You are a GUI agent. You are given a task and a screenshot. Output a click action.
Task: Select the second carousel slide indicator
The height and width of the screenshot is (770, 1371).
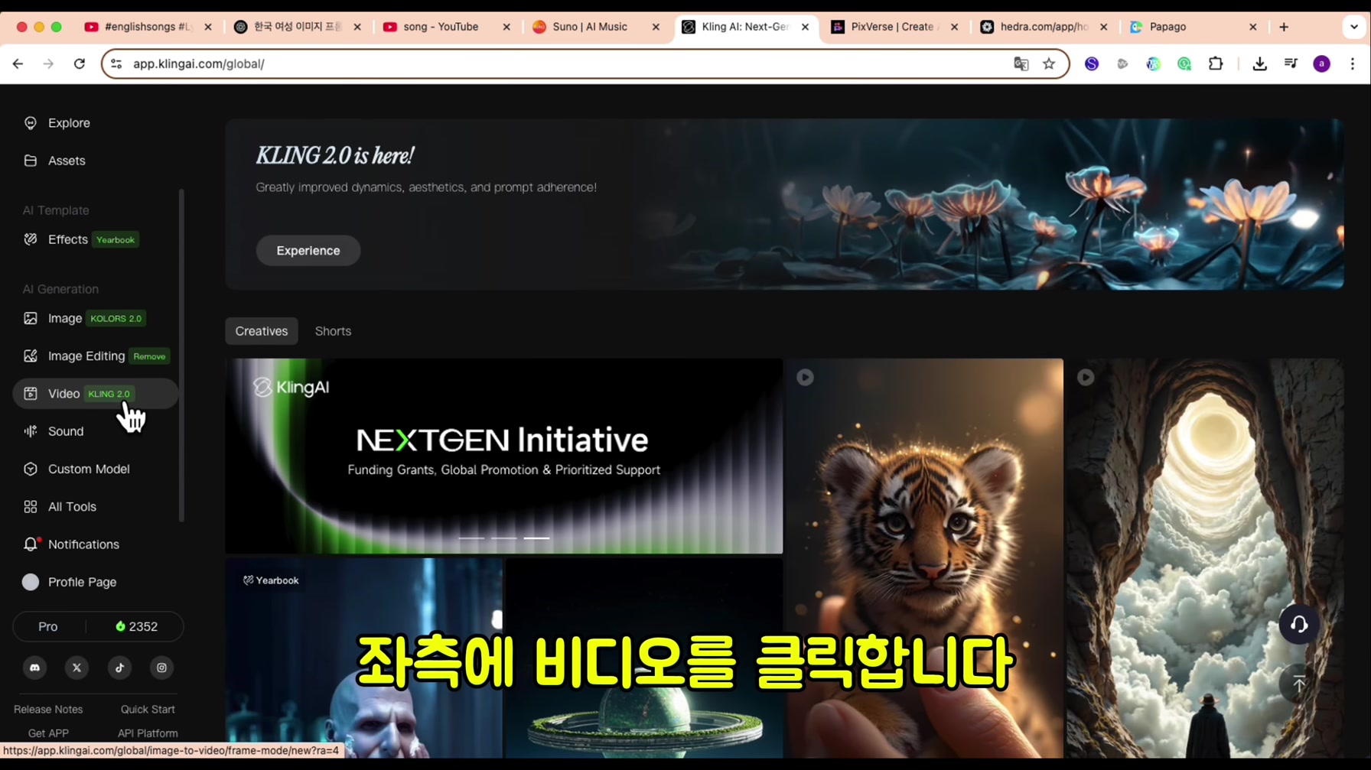click(x=503, y=538)
